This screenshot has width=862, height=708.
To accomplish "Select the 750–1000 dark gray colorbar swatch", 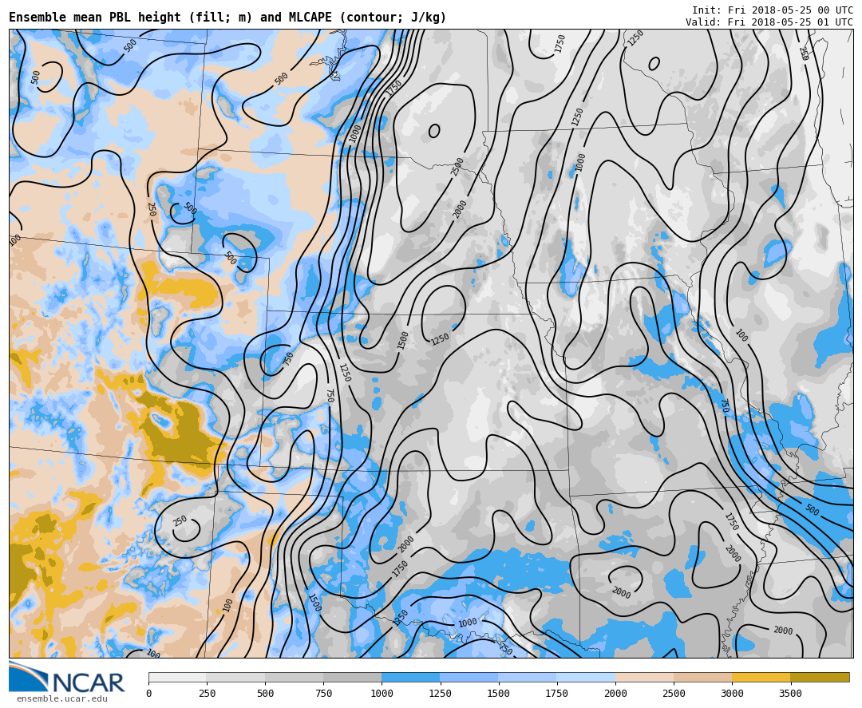I will point(352,677).
